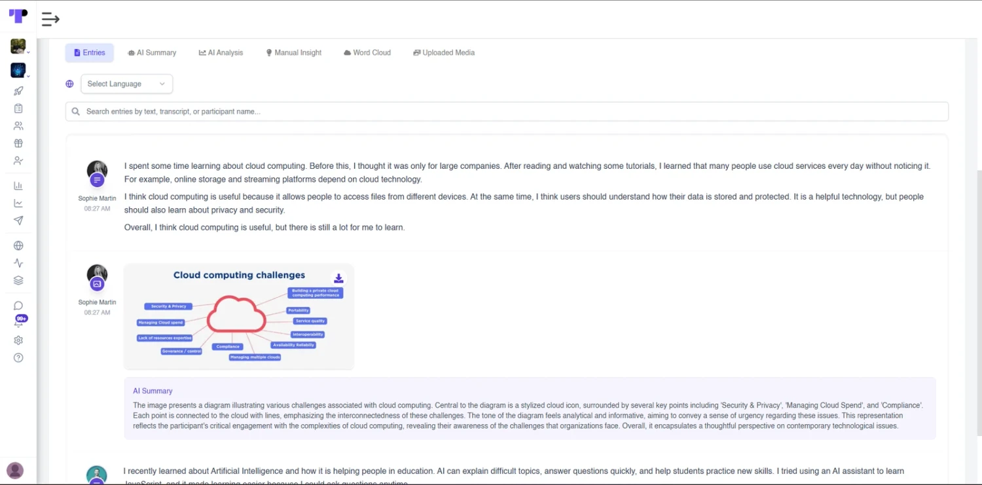Switch to the AI Analysis tab
The width and height of the screenshot is (982, 485).
pos(221,53)
